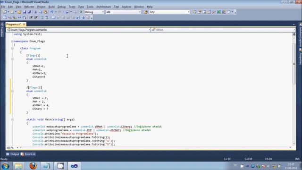Open Properties Window from toolbar icon
Image resolution: width=302 pixels, height=170 pixels.
tap(200, 12)
